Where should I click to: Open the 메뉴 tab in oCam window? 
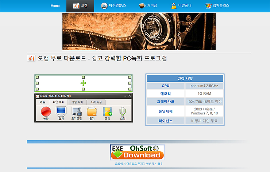tap(43, 102)
